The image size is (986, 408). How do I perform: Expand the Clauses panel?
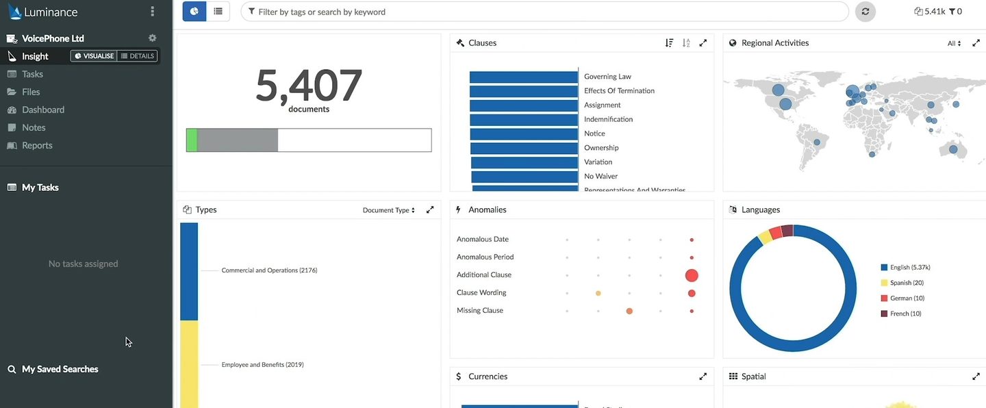[703, 42]
